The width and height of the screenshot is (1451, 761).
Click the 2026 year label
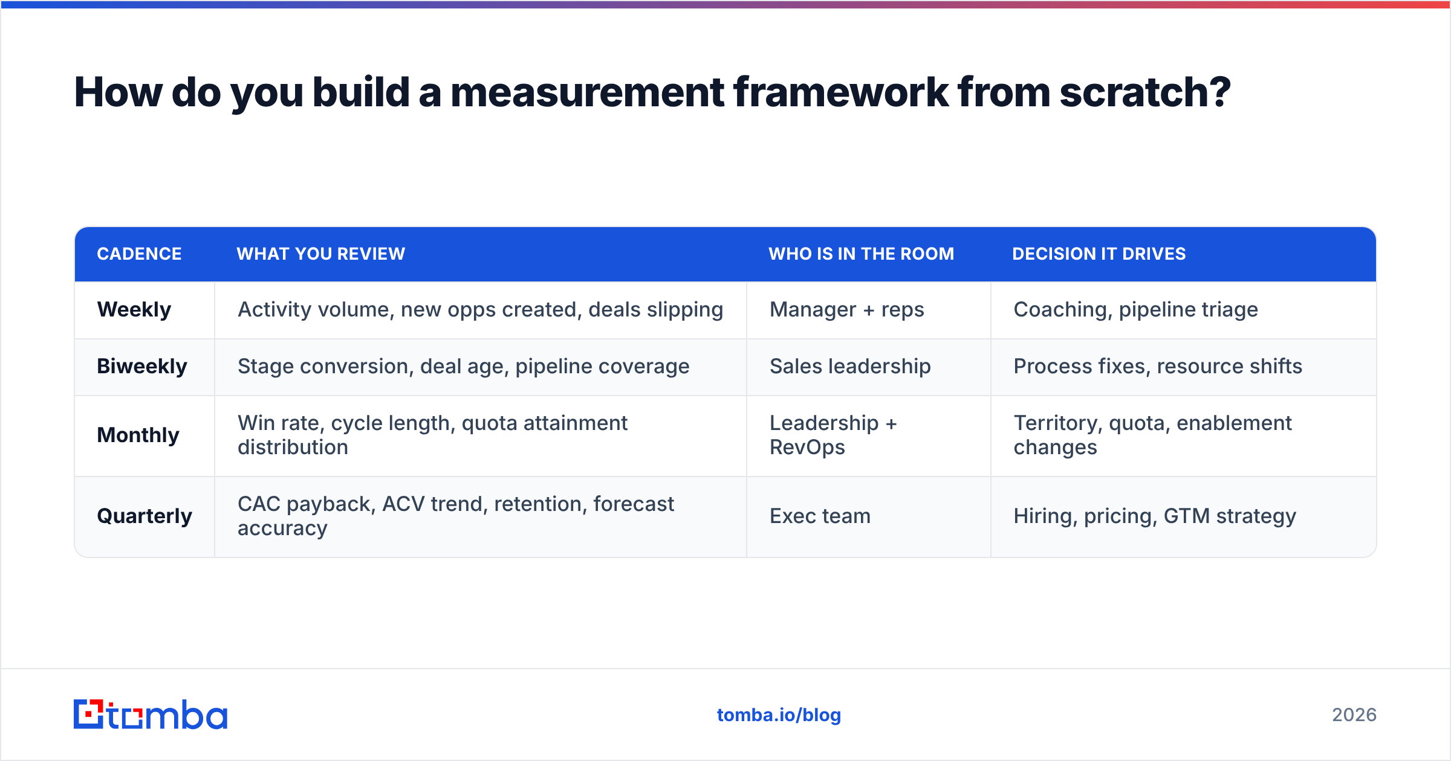pos(1354,715)
